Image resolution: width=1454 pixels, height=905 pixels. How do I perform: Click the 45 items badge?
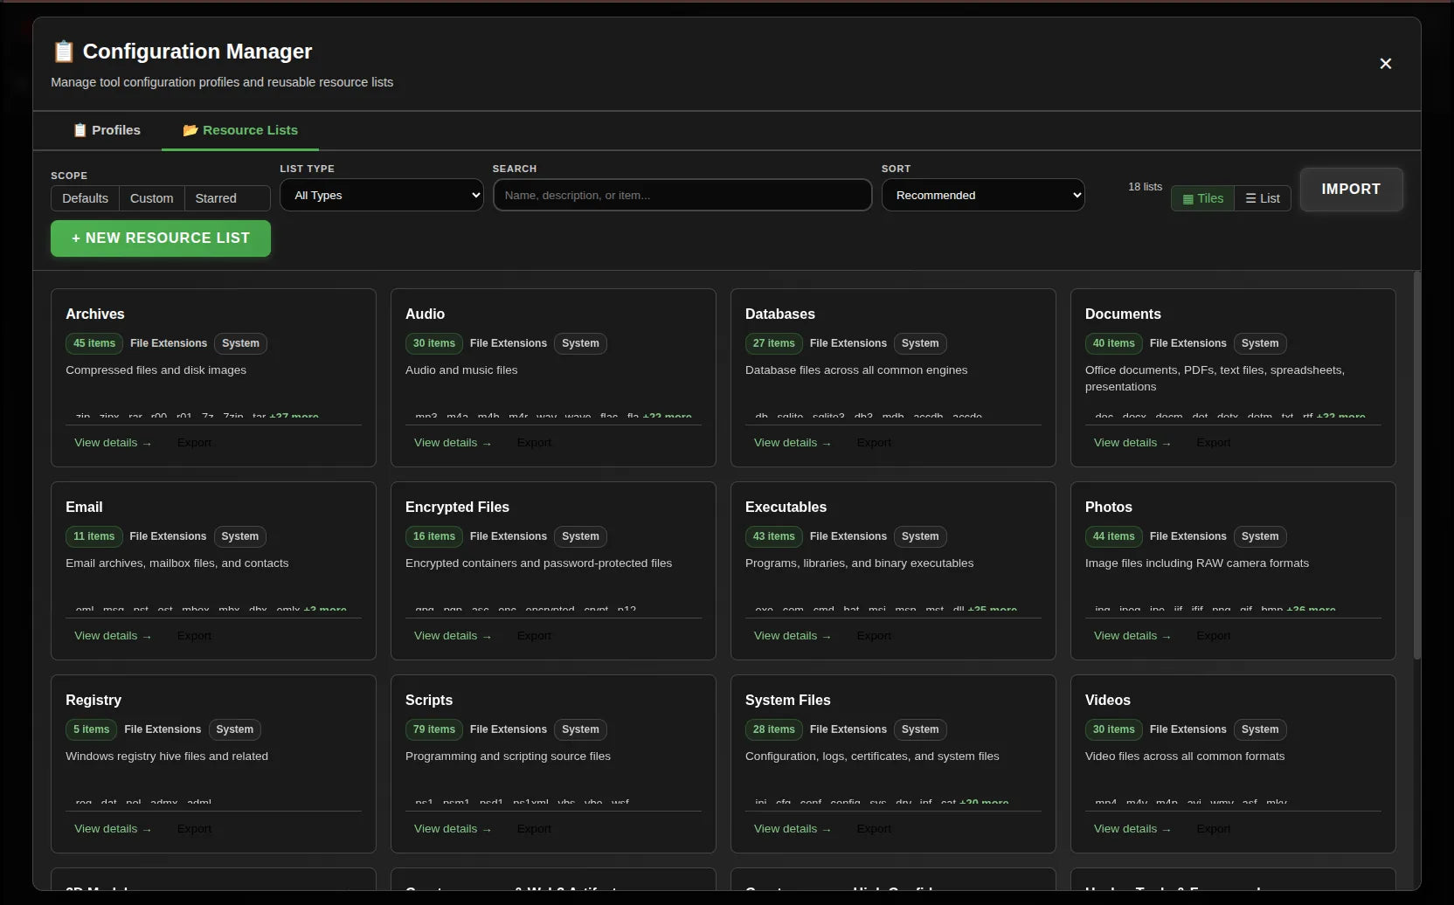pyautogui.click(x=94, y=343)
